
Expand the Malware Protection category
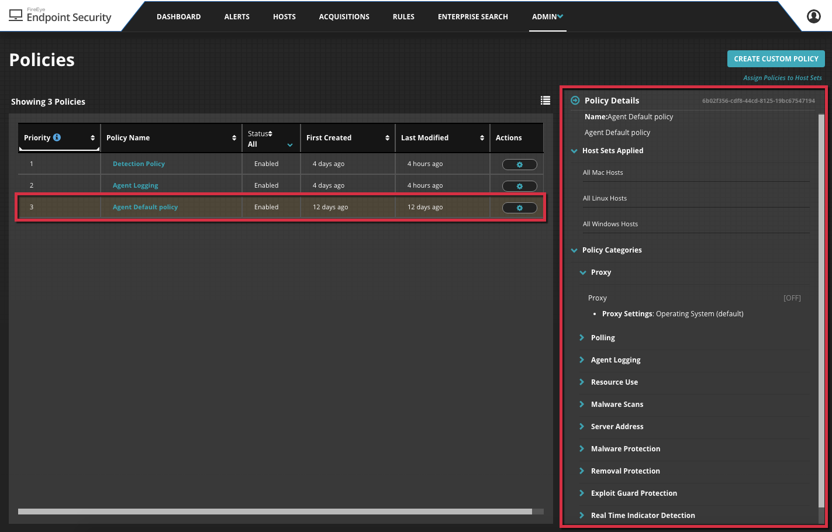click(582, 448)
